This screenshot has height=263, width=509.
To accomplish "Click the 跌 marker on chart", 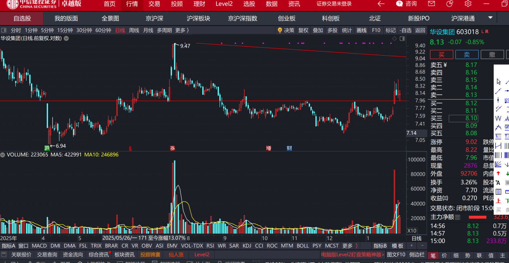I will pos(47,148).
